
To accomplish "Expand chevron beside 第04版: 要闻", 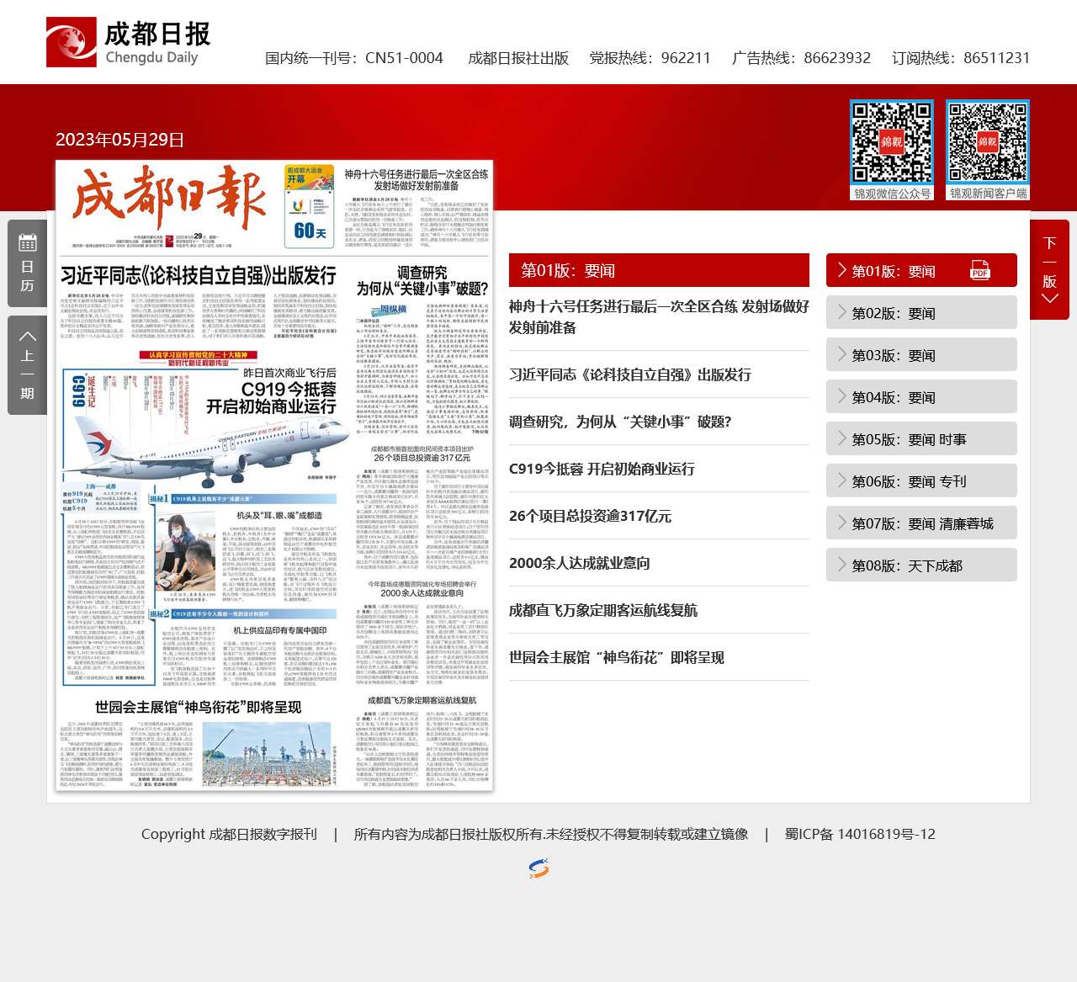I will 841,396.
